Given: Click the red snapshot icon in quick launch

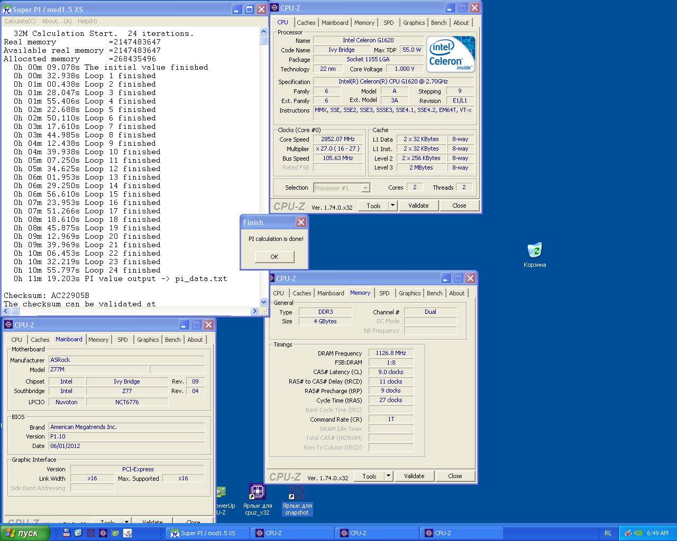Looking at the screenshot, I should click(90, 533).
